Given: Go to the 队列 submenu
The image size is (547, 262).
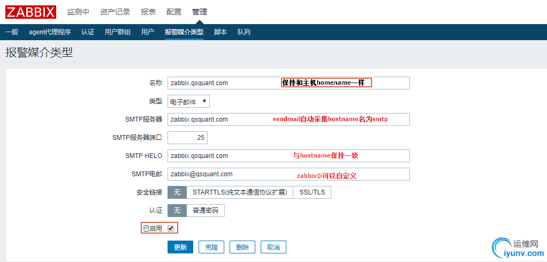Looking at the screenshot, I should pyautogui.click(x=244, y=32).
